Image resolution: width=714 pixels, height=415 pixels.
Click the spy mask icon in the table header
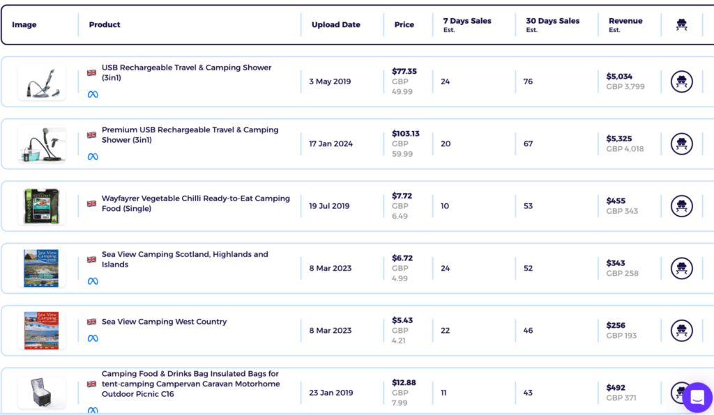(681, 24)
